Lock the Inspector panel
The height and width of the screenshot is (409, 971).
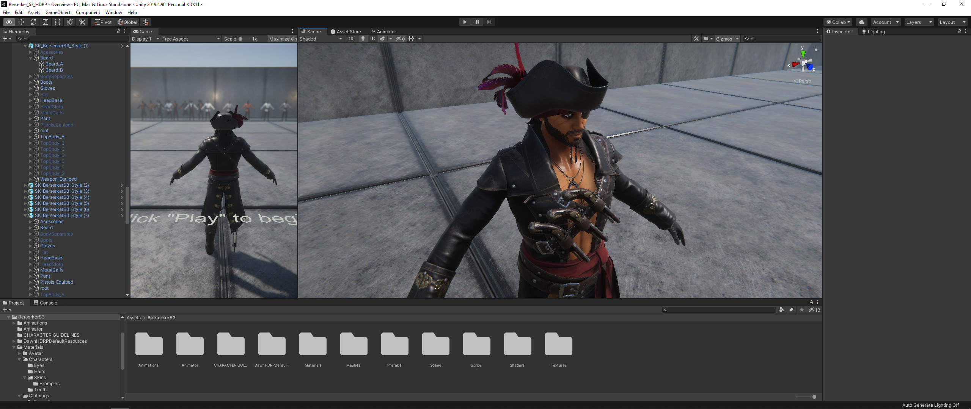[960, 31]
